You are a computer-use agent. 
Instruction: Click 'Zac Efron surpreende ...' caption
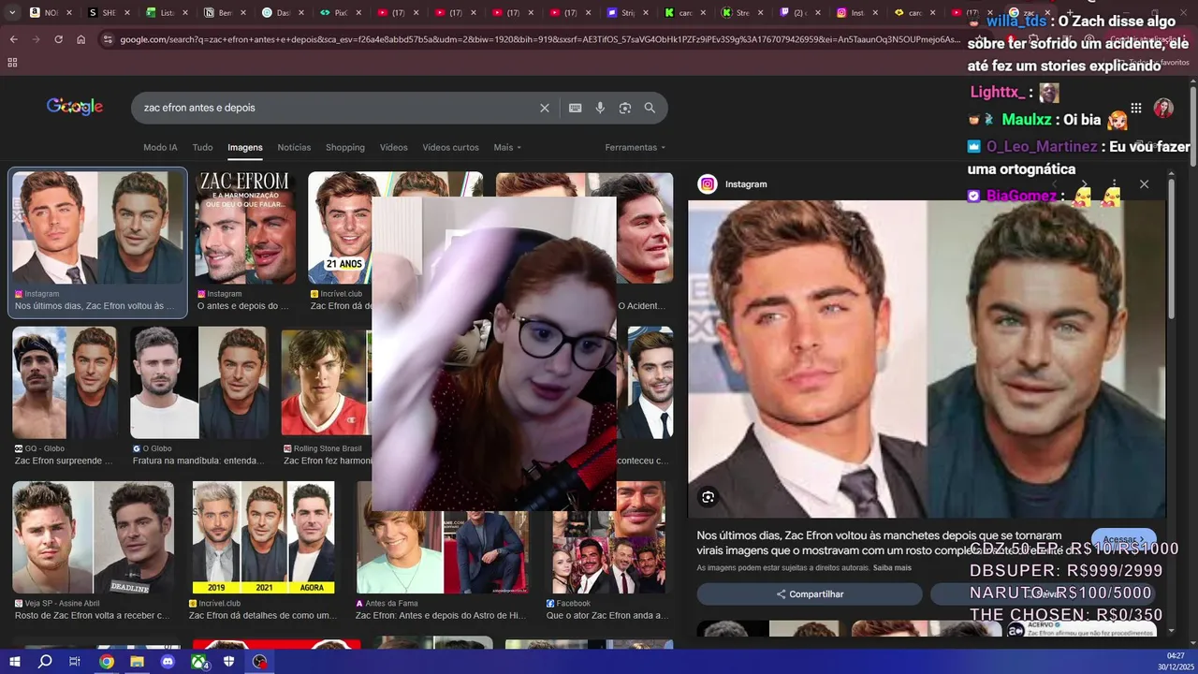coord(64,461)
